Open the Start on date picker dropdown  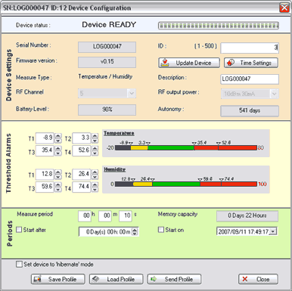[273, 231]
